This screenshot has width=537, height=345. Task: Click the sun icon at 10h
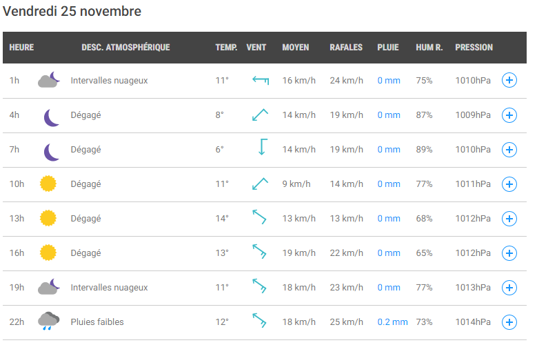[48, 184]
